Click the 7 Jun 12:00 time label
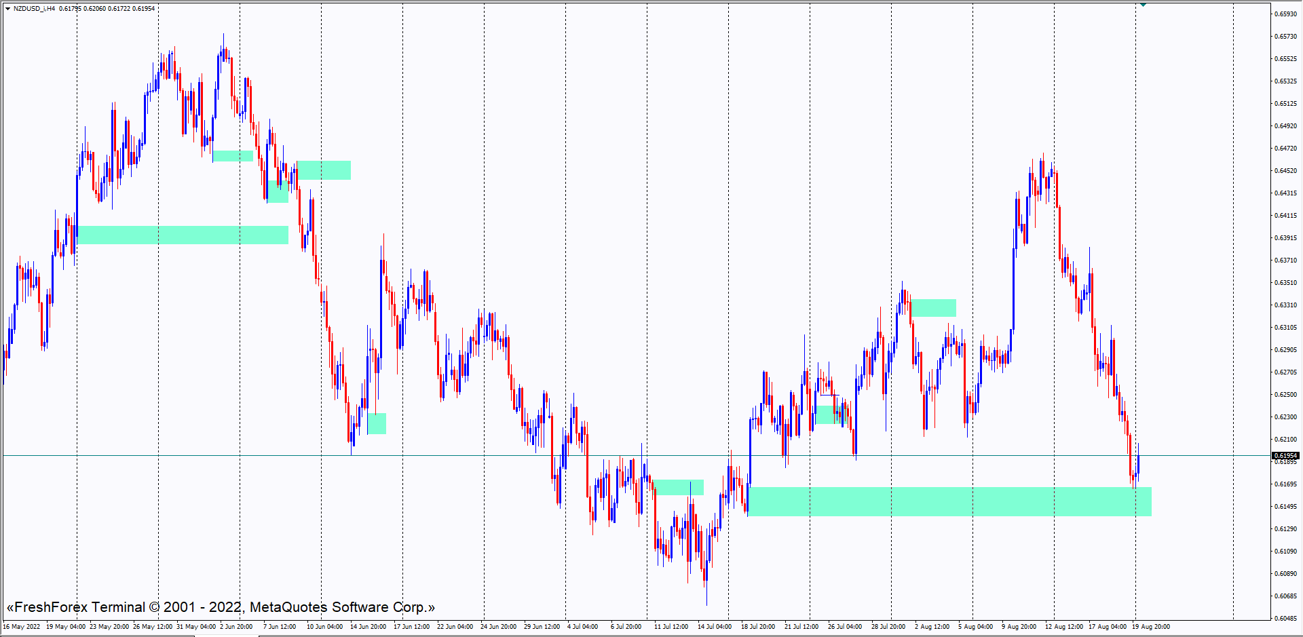 pos(280,627)
